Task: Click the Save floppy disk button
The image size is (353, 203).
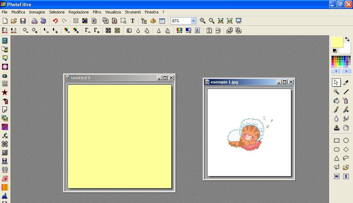Action: (x=23, y=21)
